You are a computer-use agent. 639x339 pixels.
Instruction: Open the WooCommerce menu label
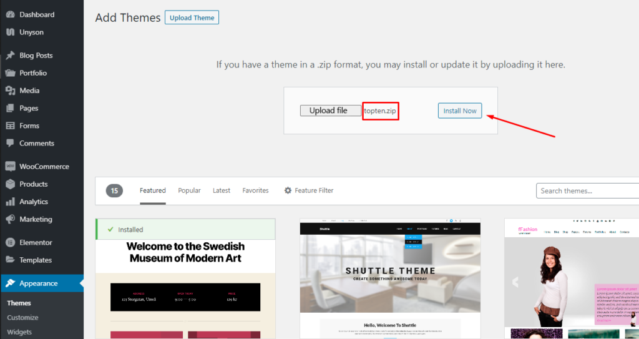pyautogui.click(x=44, y=167)
